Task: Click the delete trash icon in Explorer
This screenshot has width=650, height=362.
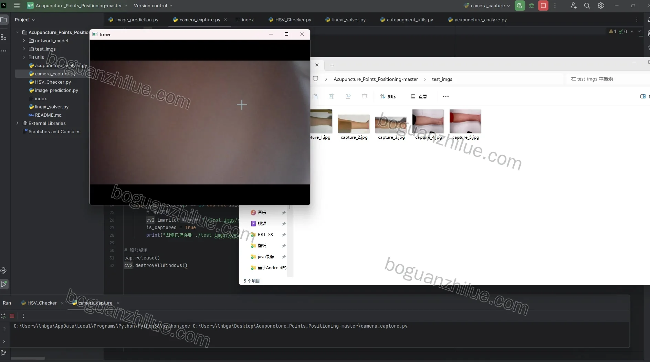Action: click(365, 96)
